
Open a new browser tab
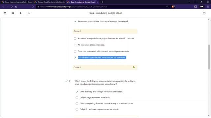coord(102,2)
